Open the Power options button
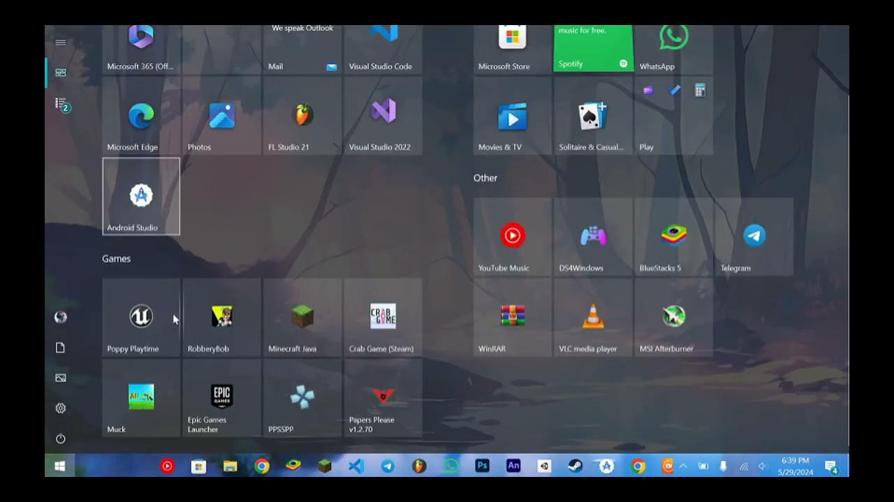The image size is (894, 502). (x=61, y=439)
